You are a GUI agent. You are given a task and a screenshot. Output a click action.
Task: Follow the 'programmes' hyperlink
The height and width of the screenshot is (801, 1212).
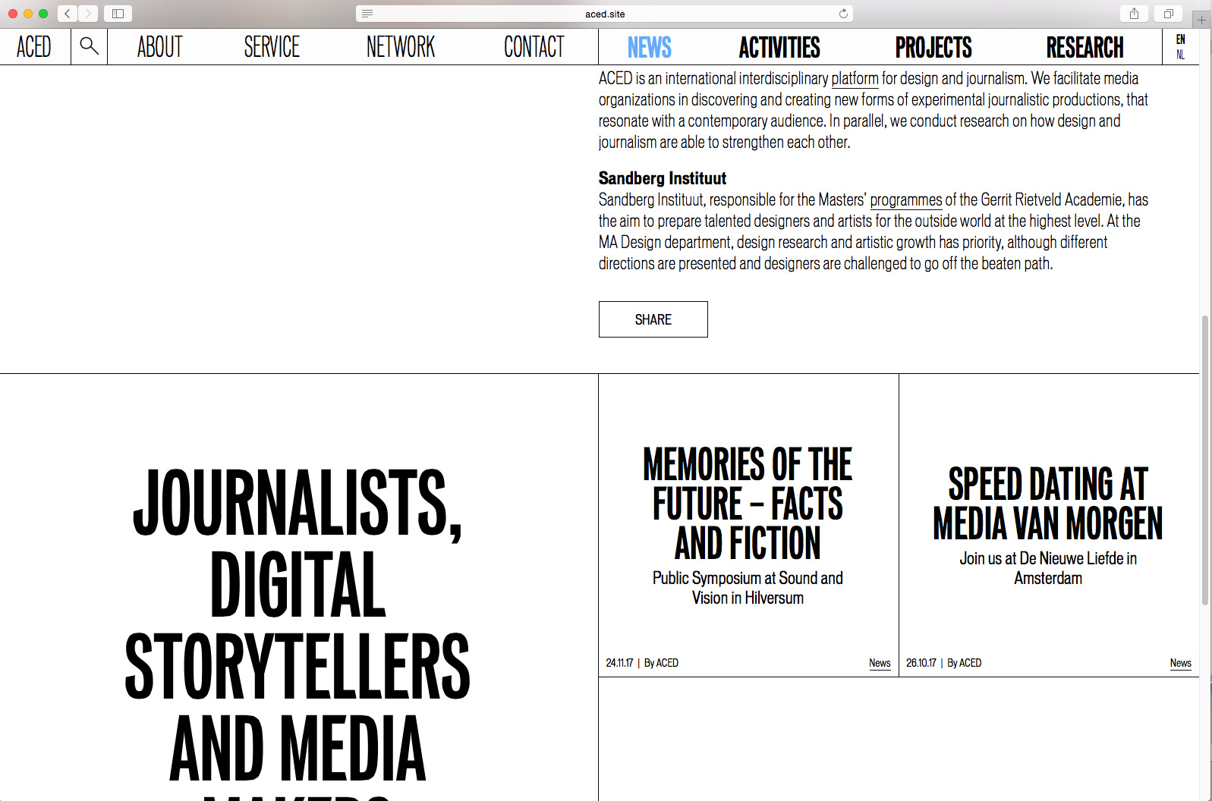coord(906,199)
